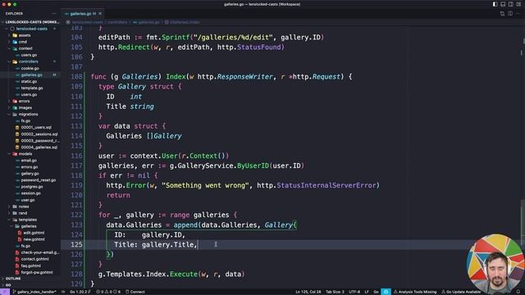Change LF line ending in status bar
This screenshot has width=525, height=295.
367,292
